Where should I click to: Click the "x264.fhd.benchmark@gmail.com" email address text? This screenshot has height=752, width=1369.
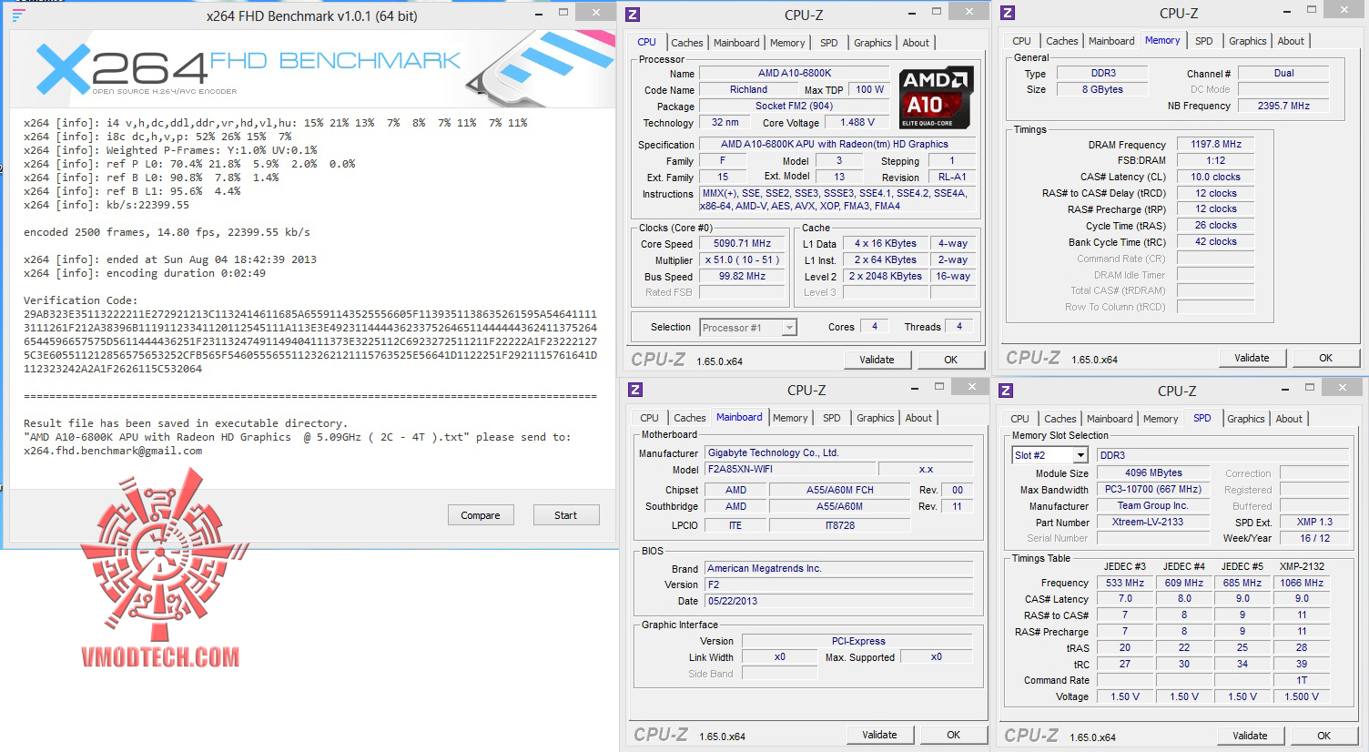[x=113, y=451]
